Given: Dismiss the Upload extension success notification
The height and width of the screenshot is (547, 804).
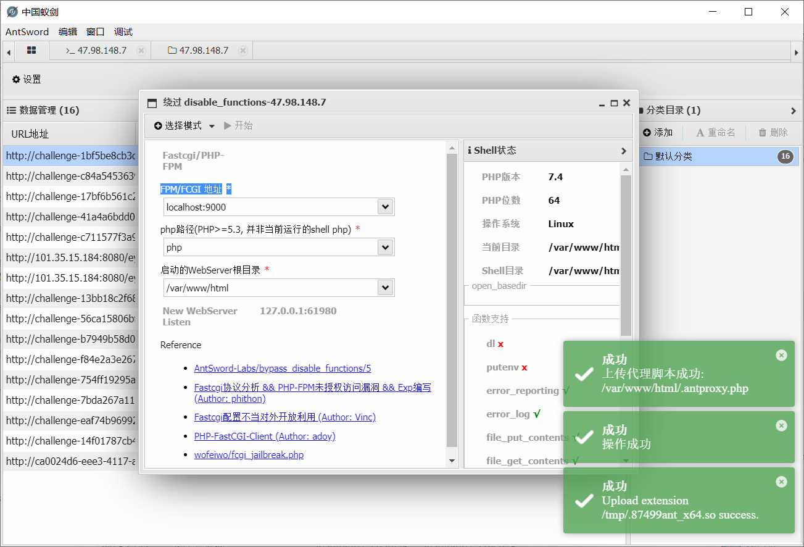Looking at the screenshot, I should tap(781, 482).
